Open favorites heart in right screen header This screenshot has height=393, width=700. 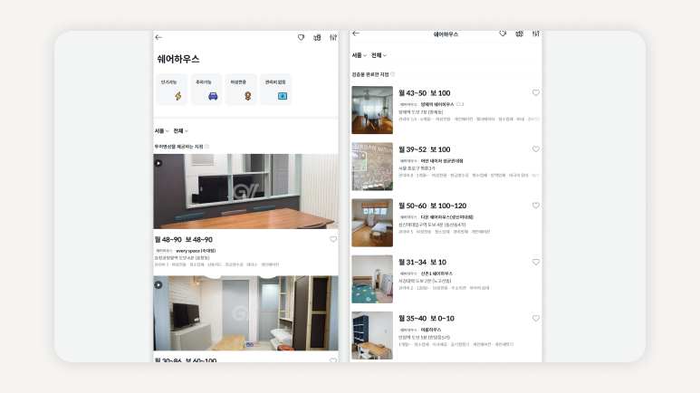click(503, 34)
